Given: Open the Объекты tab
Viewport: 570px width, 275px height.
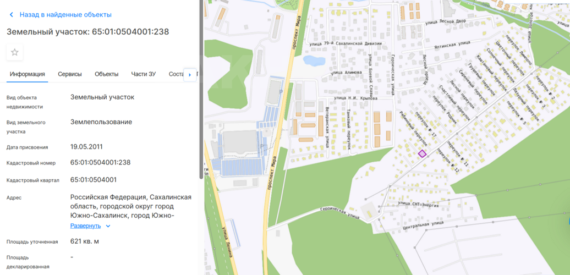Looking at the screenshot, I should coord(106,74).
